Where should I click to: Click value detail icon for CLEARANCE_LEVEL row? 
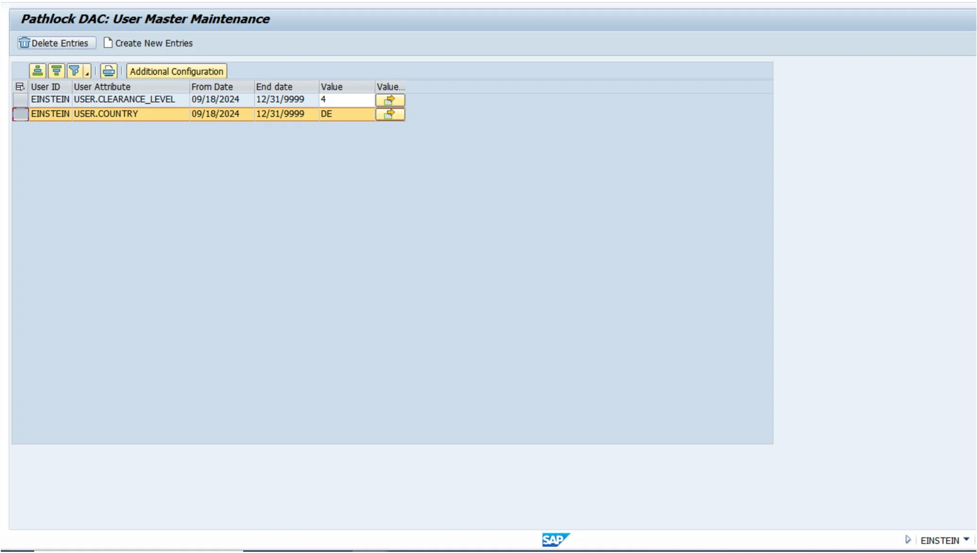(390, 100)
